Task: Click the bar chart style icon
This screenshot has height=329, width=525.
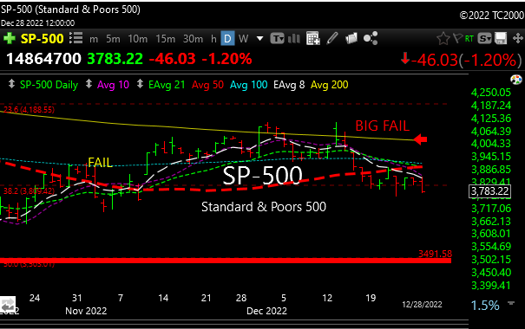Action: pos(294,39)
